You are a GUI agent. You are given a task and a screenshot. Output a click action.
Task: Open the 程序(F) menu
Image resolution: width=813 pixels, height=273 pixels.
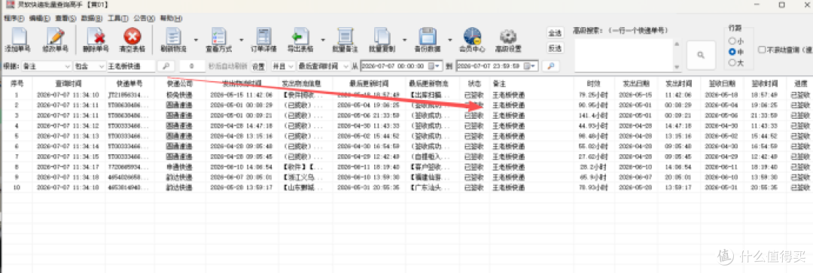[14, 18]
